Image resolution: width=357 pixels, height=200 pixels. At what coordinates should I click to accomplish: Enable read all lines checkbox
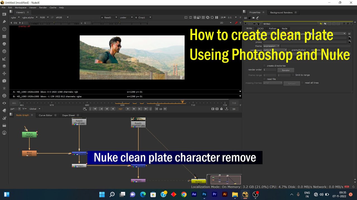click(302, 83)
